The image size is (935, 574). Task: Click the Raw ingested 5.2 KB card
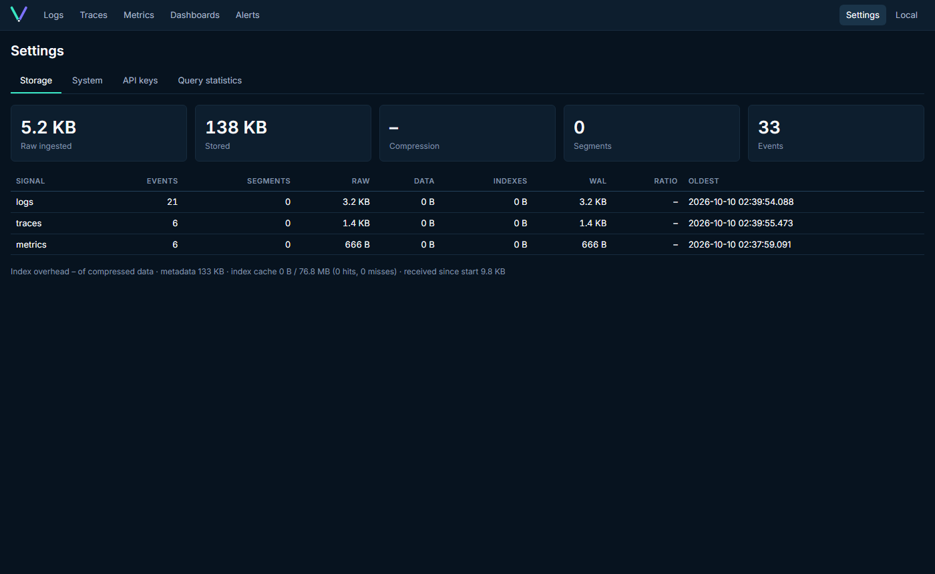[99, 133]
